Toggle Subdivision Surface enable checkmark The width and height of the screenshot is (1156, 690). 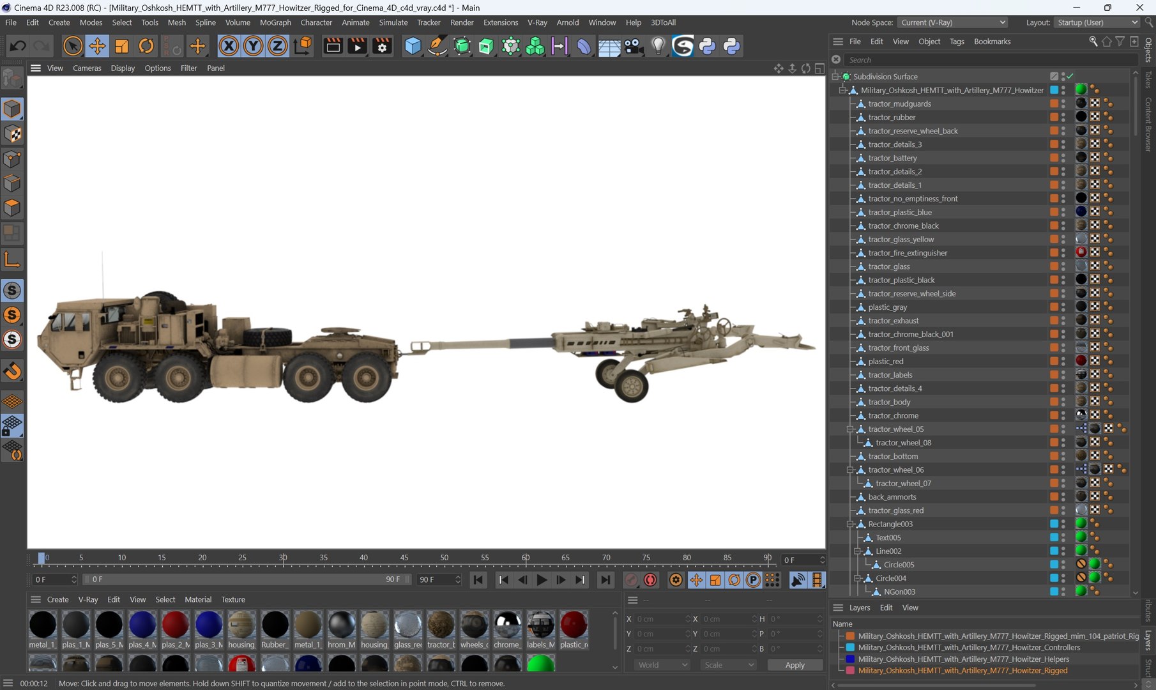pyautogui.click(x=1070, y=77)
